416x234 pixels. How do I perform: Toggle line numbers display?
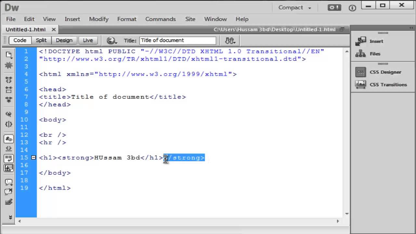(9, 139)
